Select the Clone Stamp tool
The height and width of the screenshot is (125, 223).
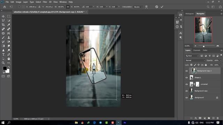point(9,37)
